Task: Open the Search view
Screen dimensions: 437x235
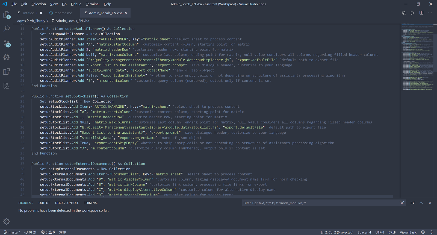Action: [7, 29]
